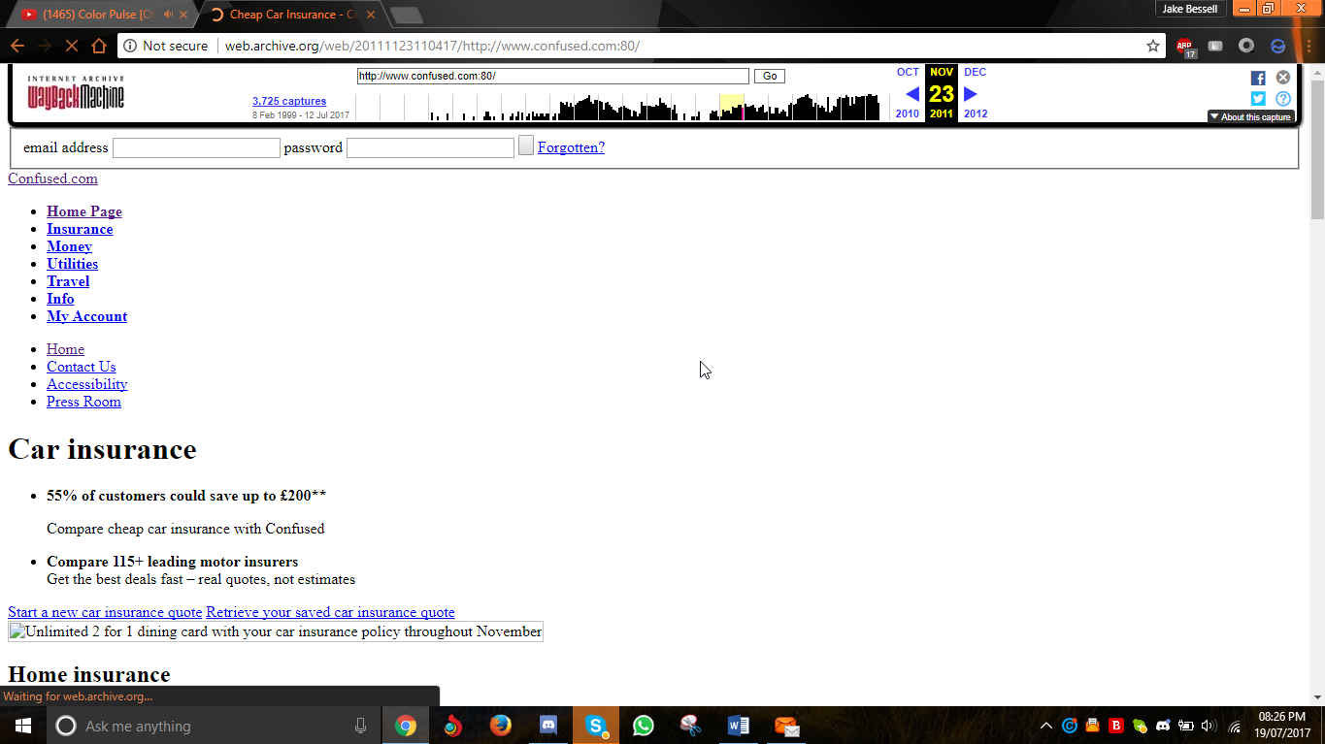Share capture via the Twitter icon

click(1258, 98)
